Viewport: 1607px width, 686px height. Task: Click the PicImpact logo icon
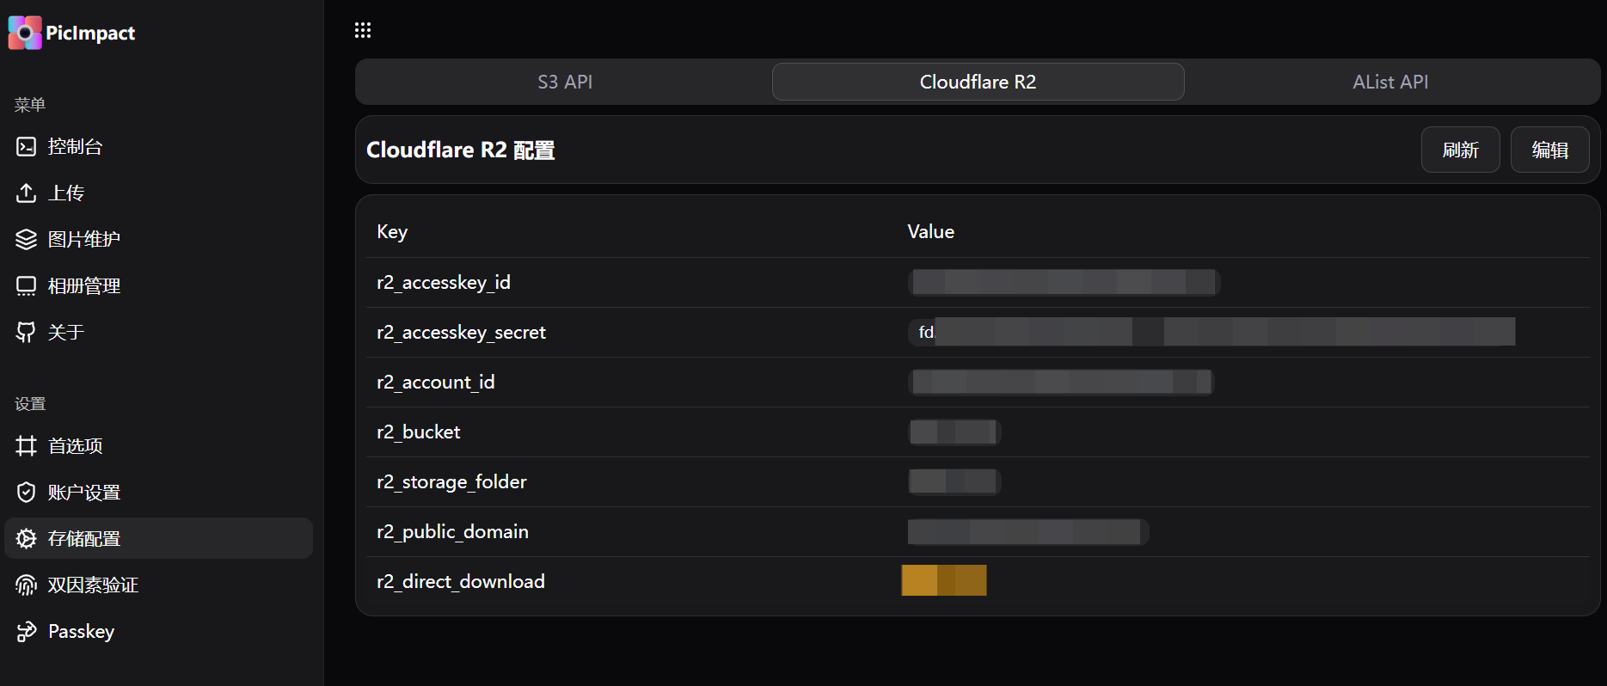(x=25, y=33)
